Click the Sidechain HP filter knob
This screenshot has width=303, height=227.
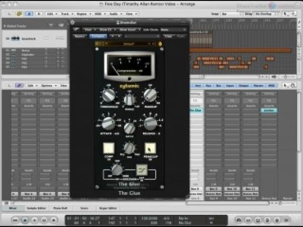[x=117, y=170]
